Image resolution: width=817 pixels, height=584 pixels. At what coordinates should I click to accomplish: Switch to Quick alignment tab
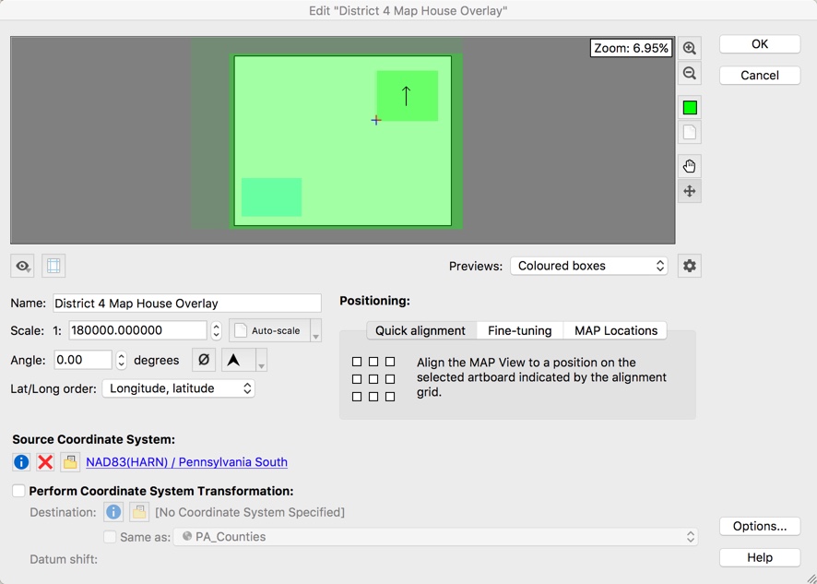pyautogui.click(x=420, y=331)
